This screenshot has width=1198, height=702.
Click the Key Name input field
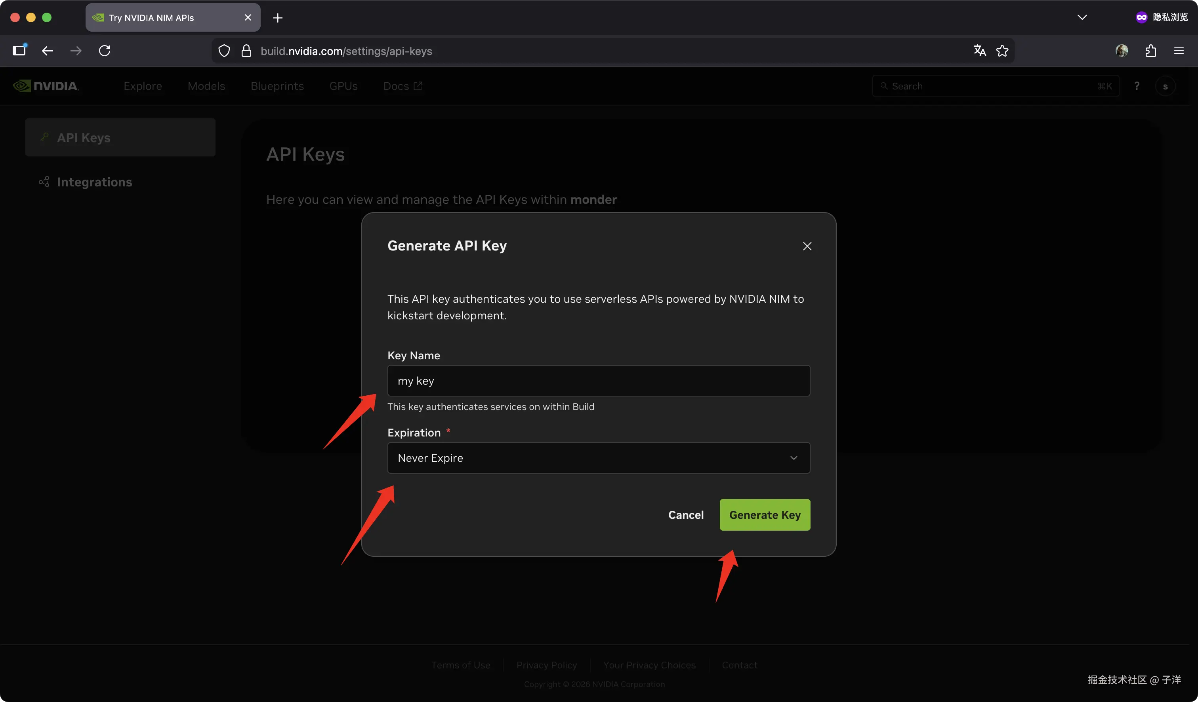598,381
